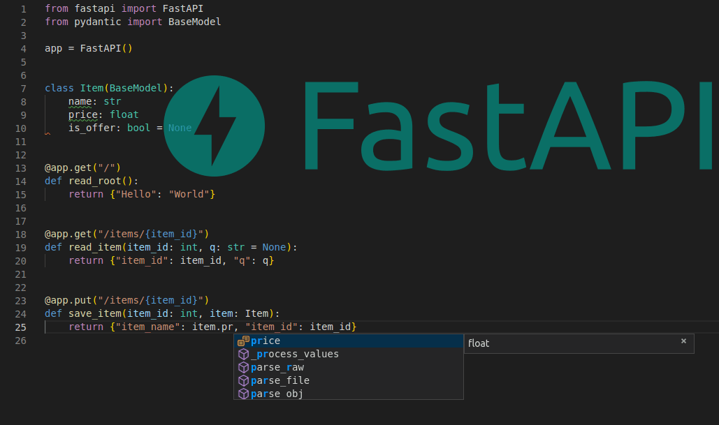Click line number 25 in the gutter
The width and height of the screenshot is (719, 425).
[x=20, y=327]
